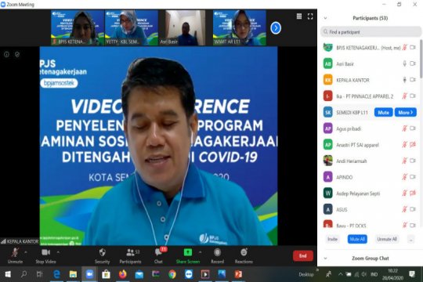Open Microsoft Edge from taskbar
423x282 pixels.
[x=56, y=274]
